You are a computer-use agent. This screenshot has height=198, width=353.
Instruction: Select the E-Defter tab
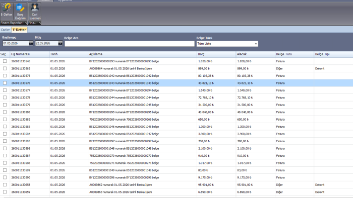point(19,30)
